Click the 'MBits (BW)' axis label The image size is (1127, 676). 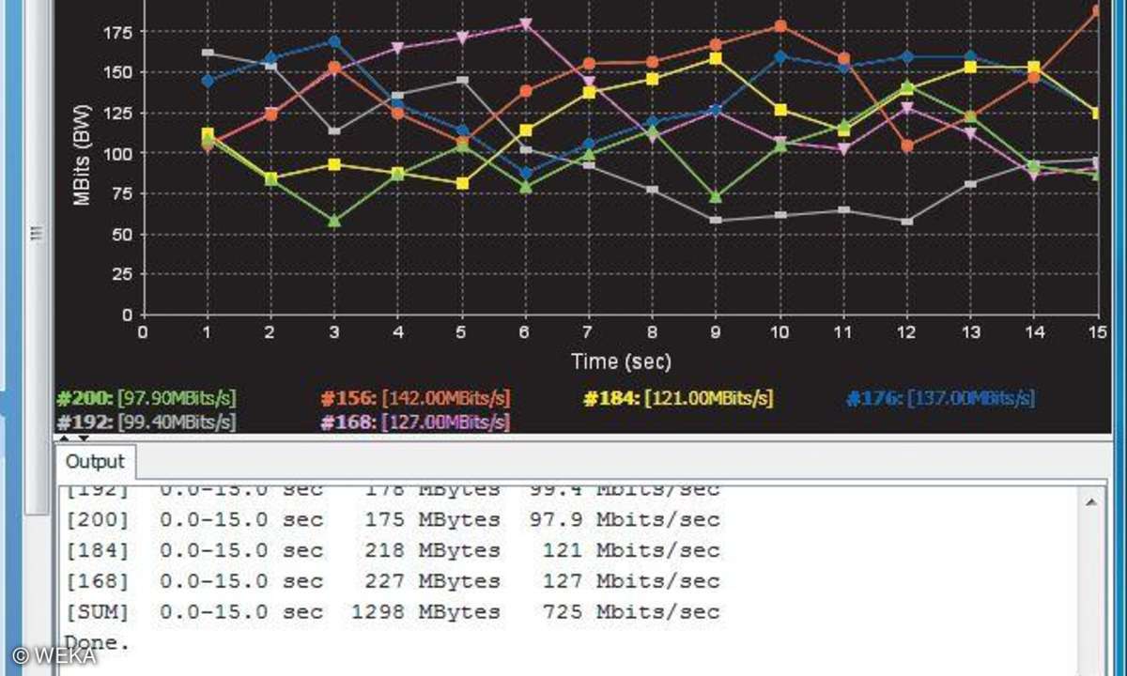82,156
